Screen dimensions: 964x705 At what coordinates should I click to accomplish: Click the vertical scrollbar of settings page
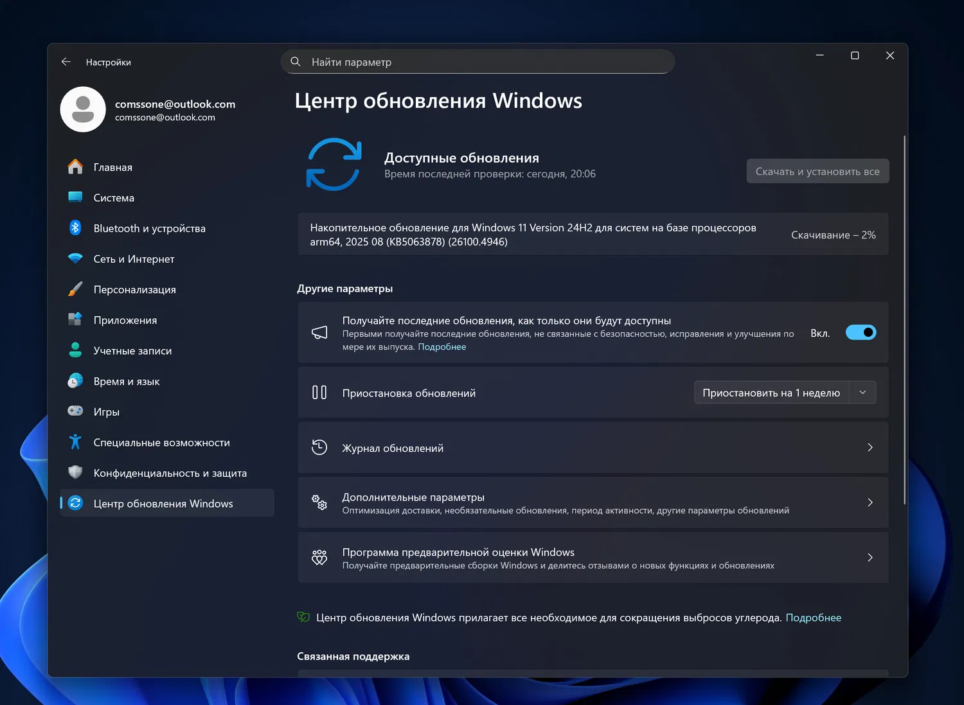905,319
